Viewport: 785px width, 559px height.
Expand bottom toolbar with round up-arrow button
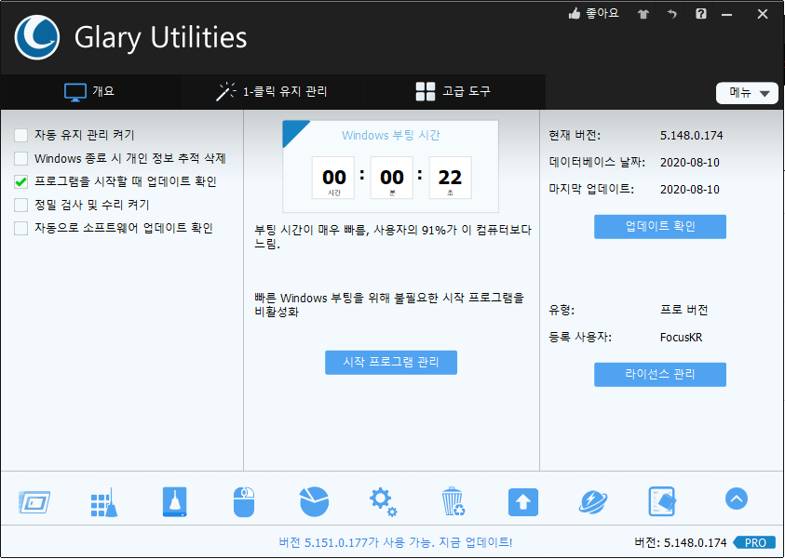736,499
